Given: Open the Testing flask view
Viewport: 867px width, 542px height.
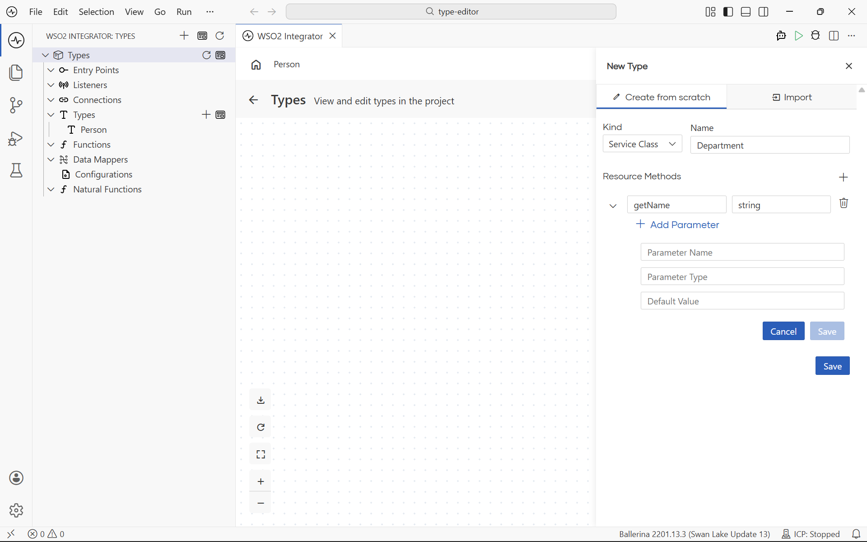Looking at the screenshot, I should point(16,170).
